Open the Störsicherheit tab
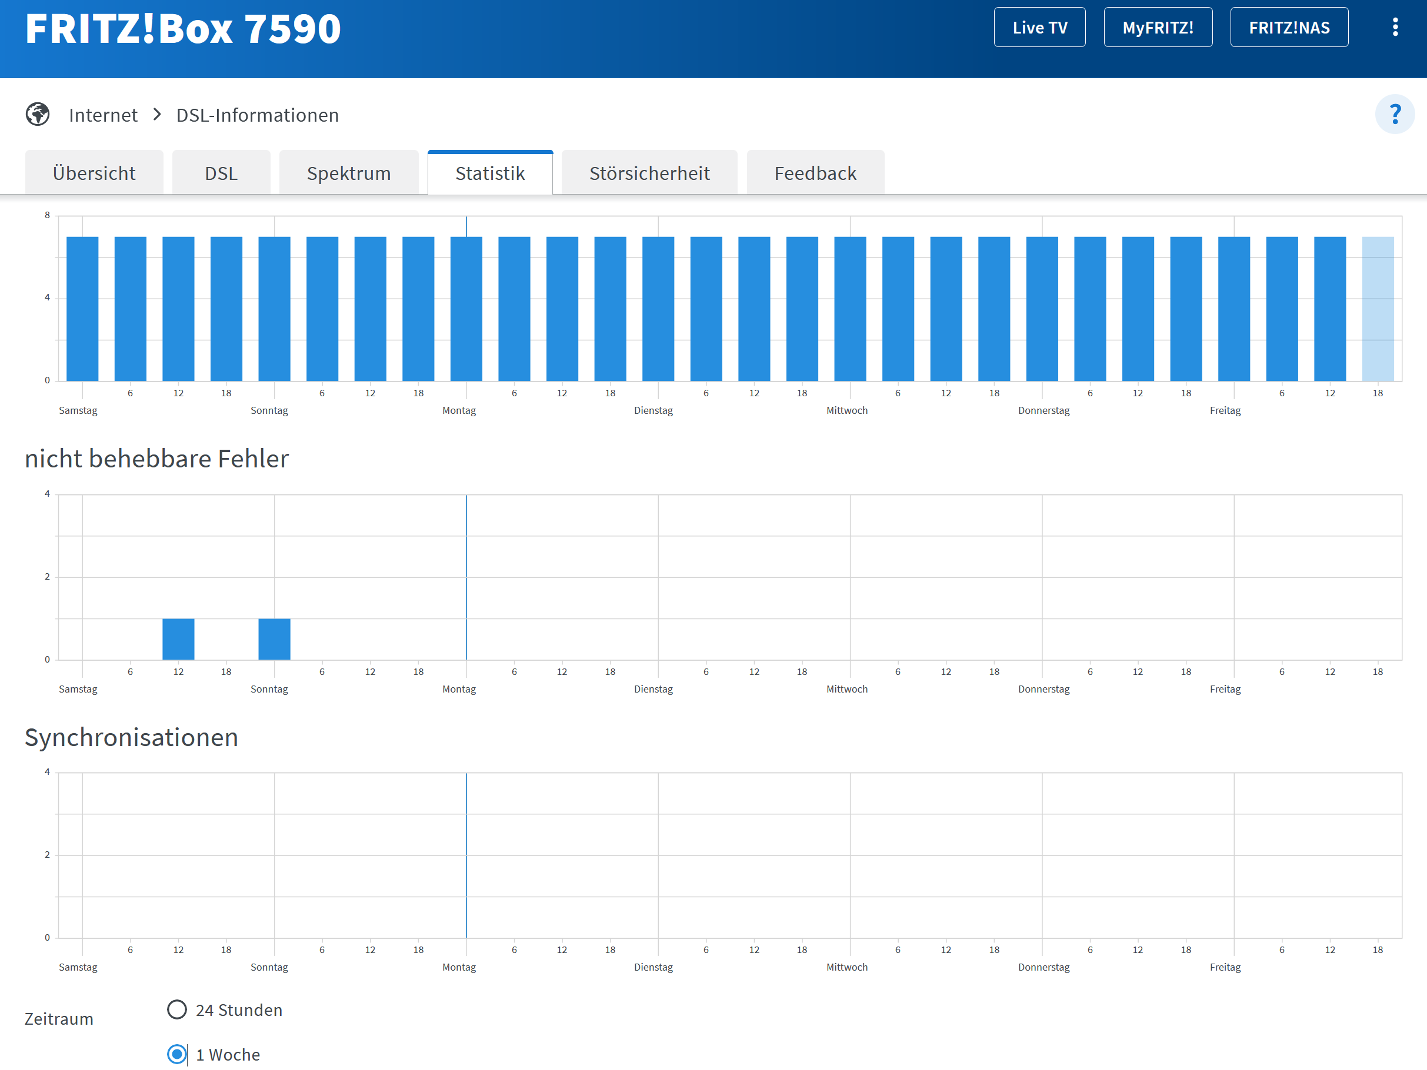Viewport: 1427px width, 1070px height. (x=649, y=173)
